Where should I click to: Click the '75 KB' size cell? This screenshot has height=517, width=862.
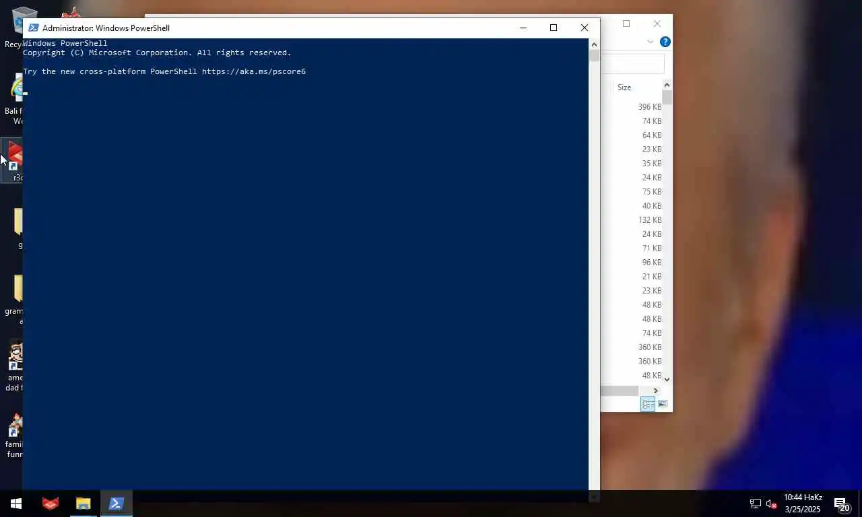[652, 192]
